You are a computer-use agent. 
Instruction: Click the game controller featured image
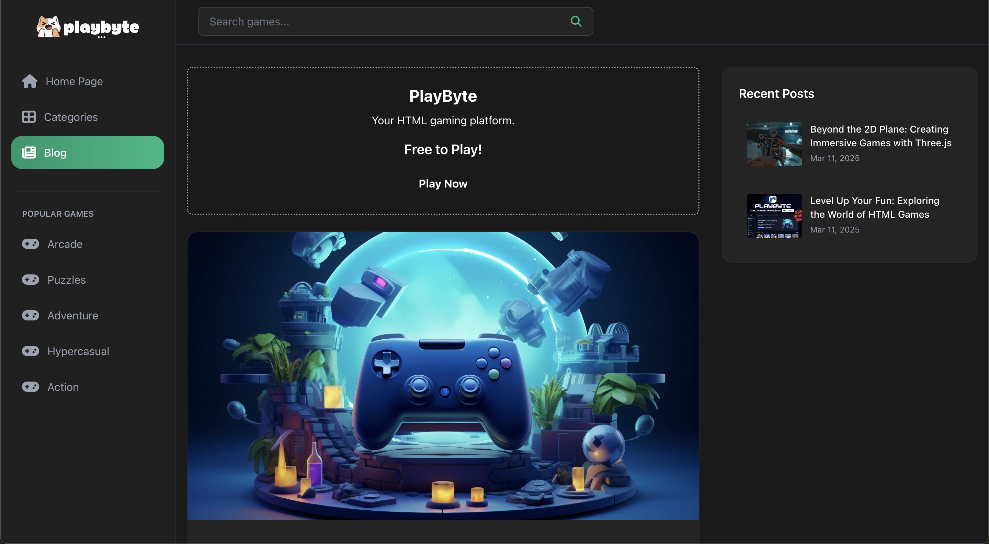[x=443, y=376]
